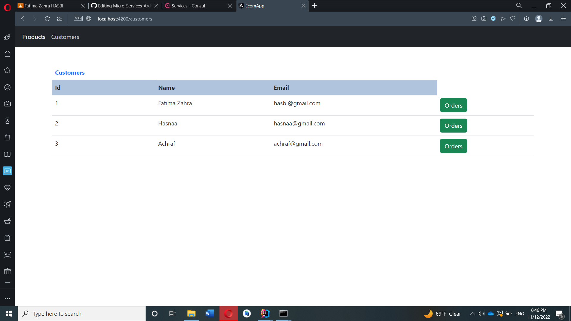Take a snapshot with the camera icon

tap(484, 18)
